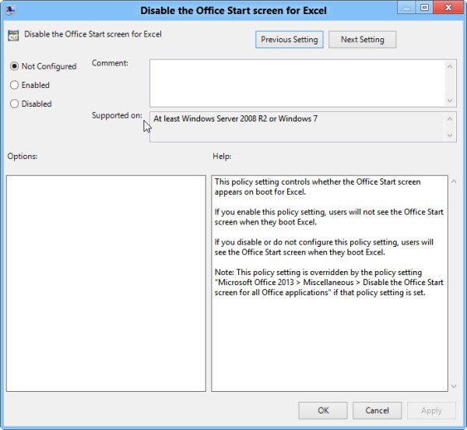Click the policy setting icon beside the heading
467x430 pixels.
click(13, 36)
